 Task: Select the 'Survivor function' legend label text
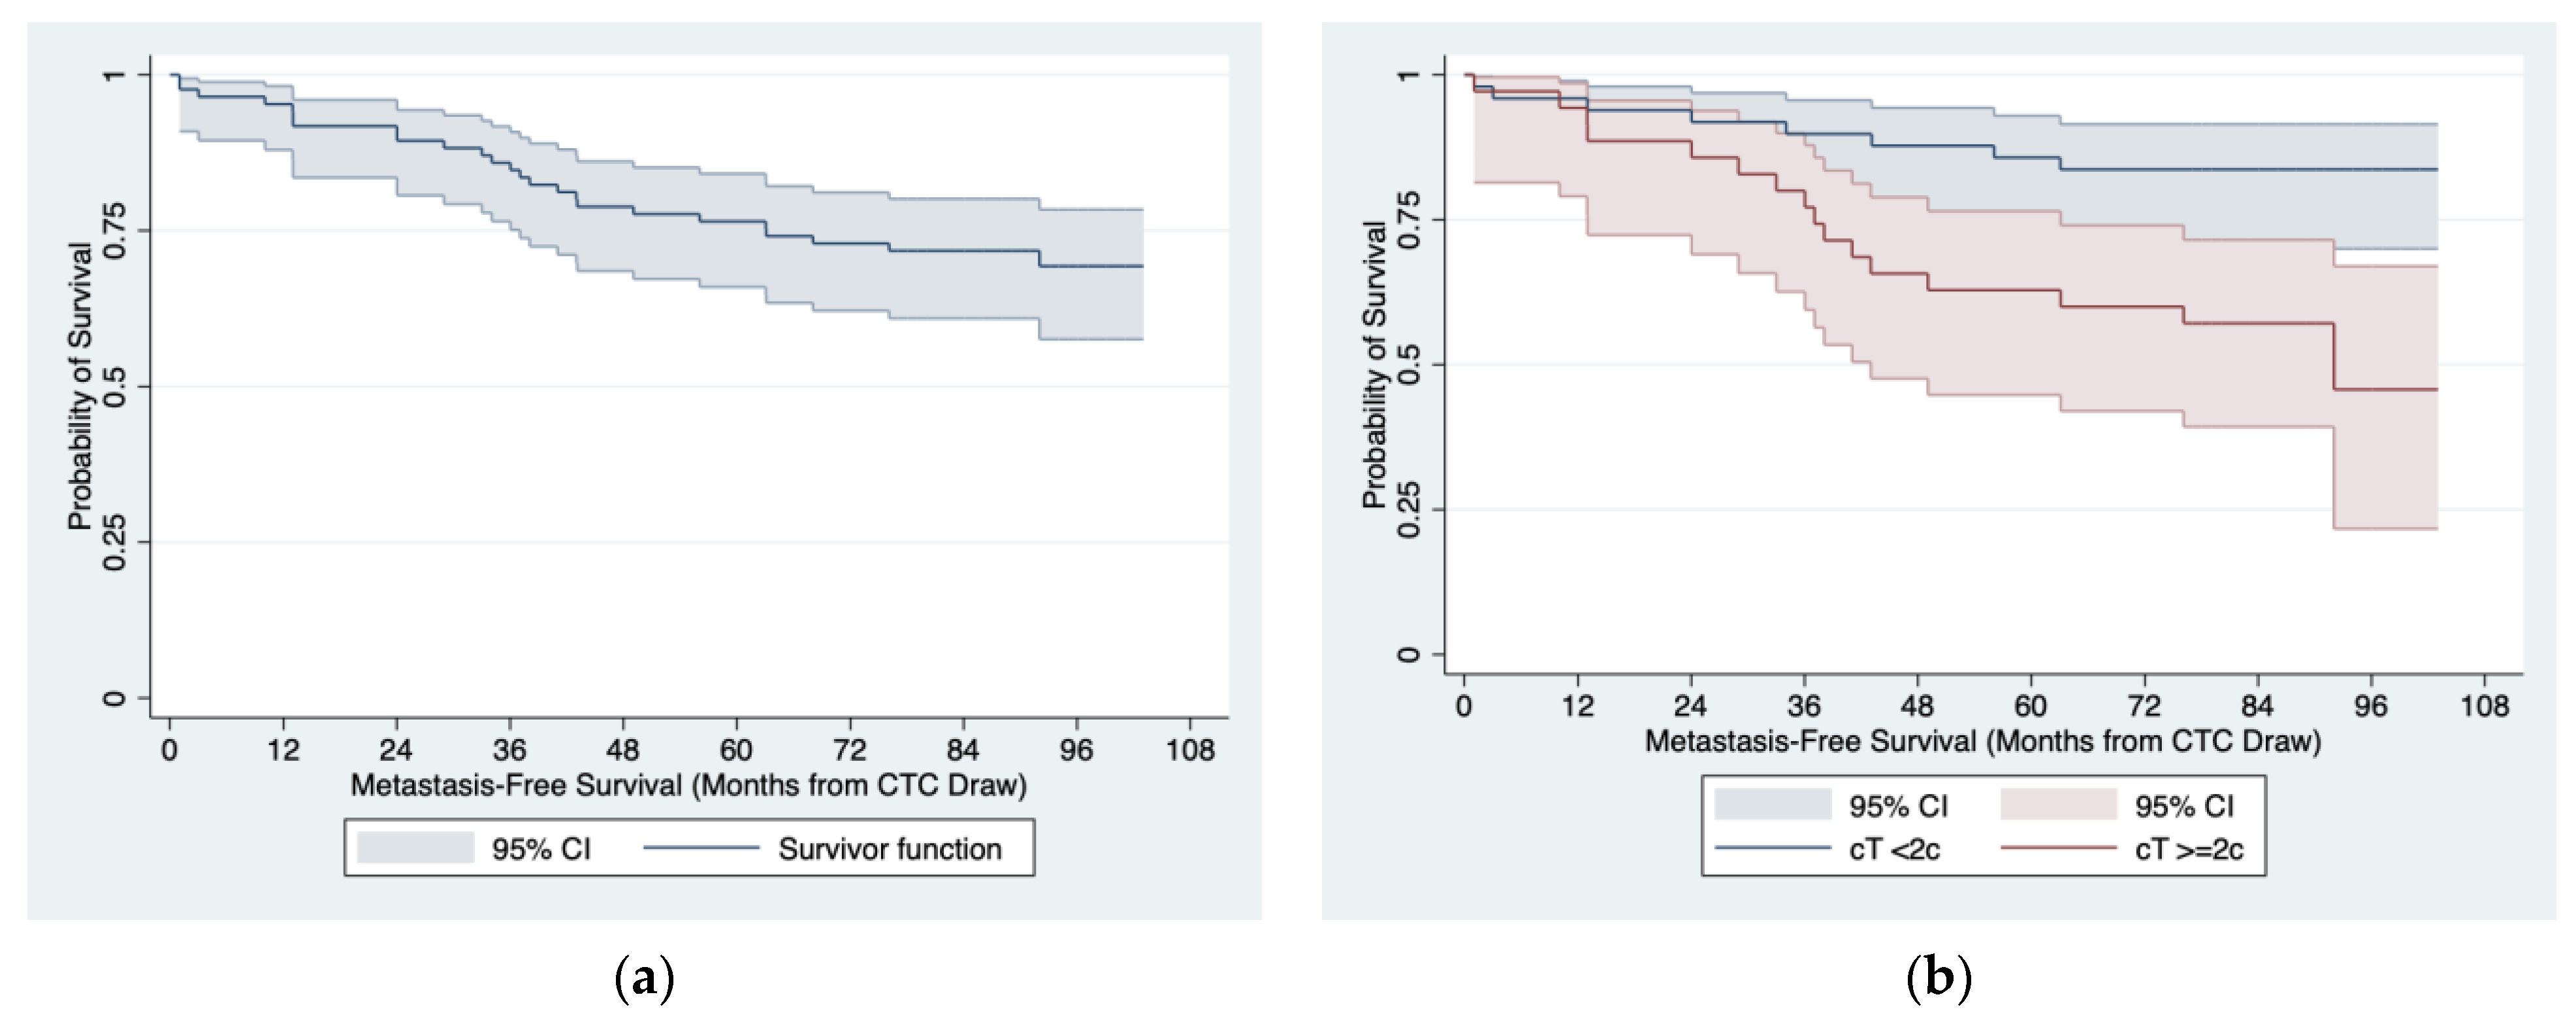coord(890,849)
